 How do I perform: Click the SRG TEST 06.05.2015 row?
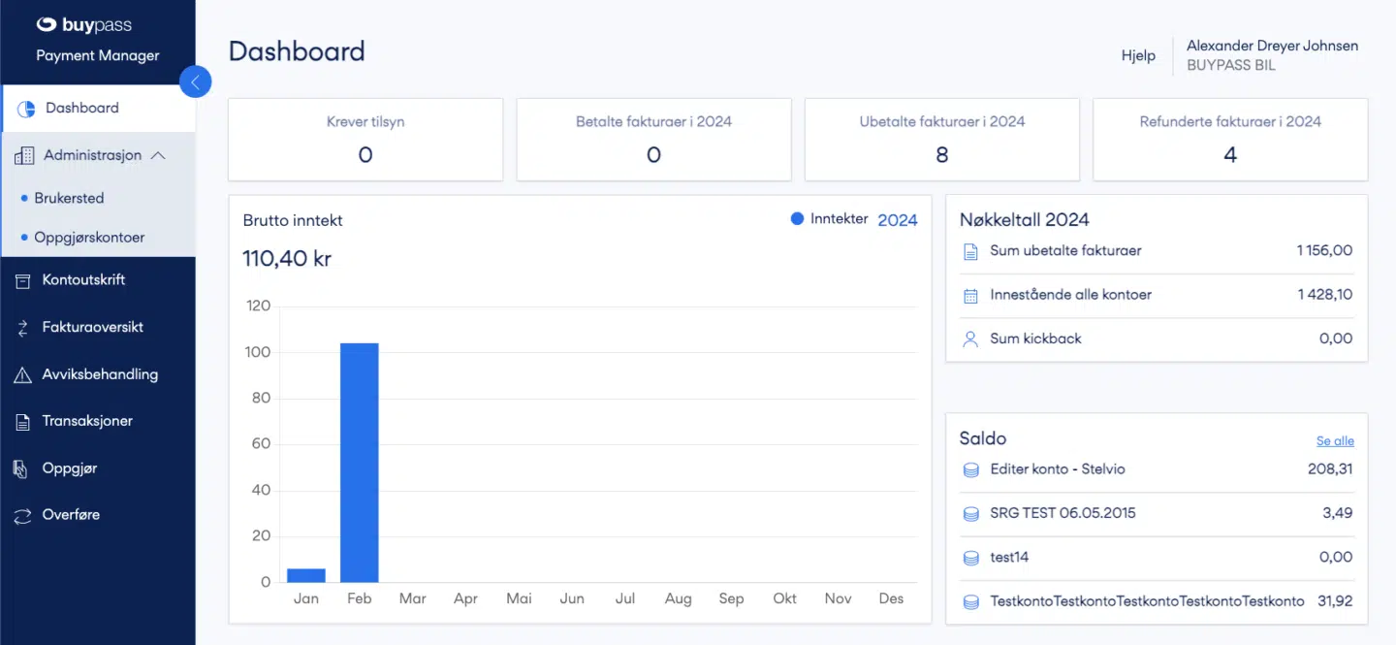tap(1157, 513)
